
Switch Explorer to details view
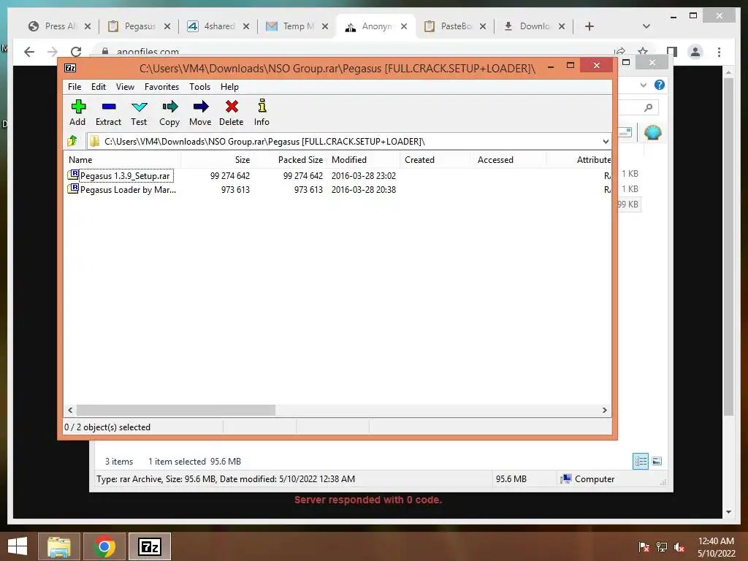pos(641,461)
